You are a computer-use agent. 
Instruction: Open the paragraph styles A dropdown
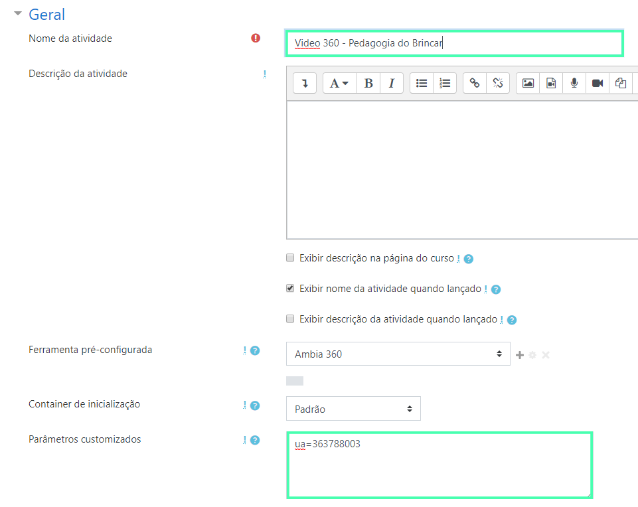tap(339, 84)
